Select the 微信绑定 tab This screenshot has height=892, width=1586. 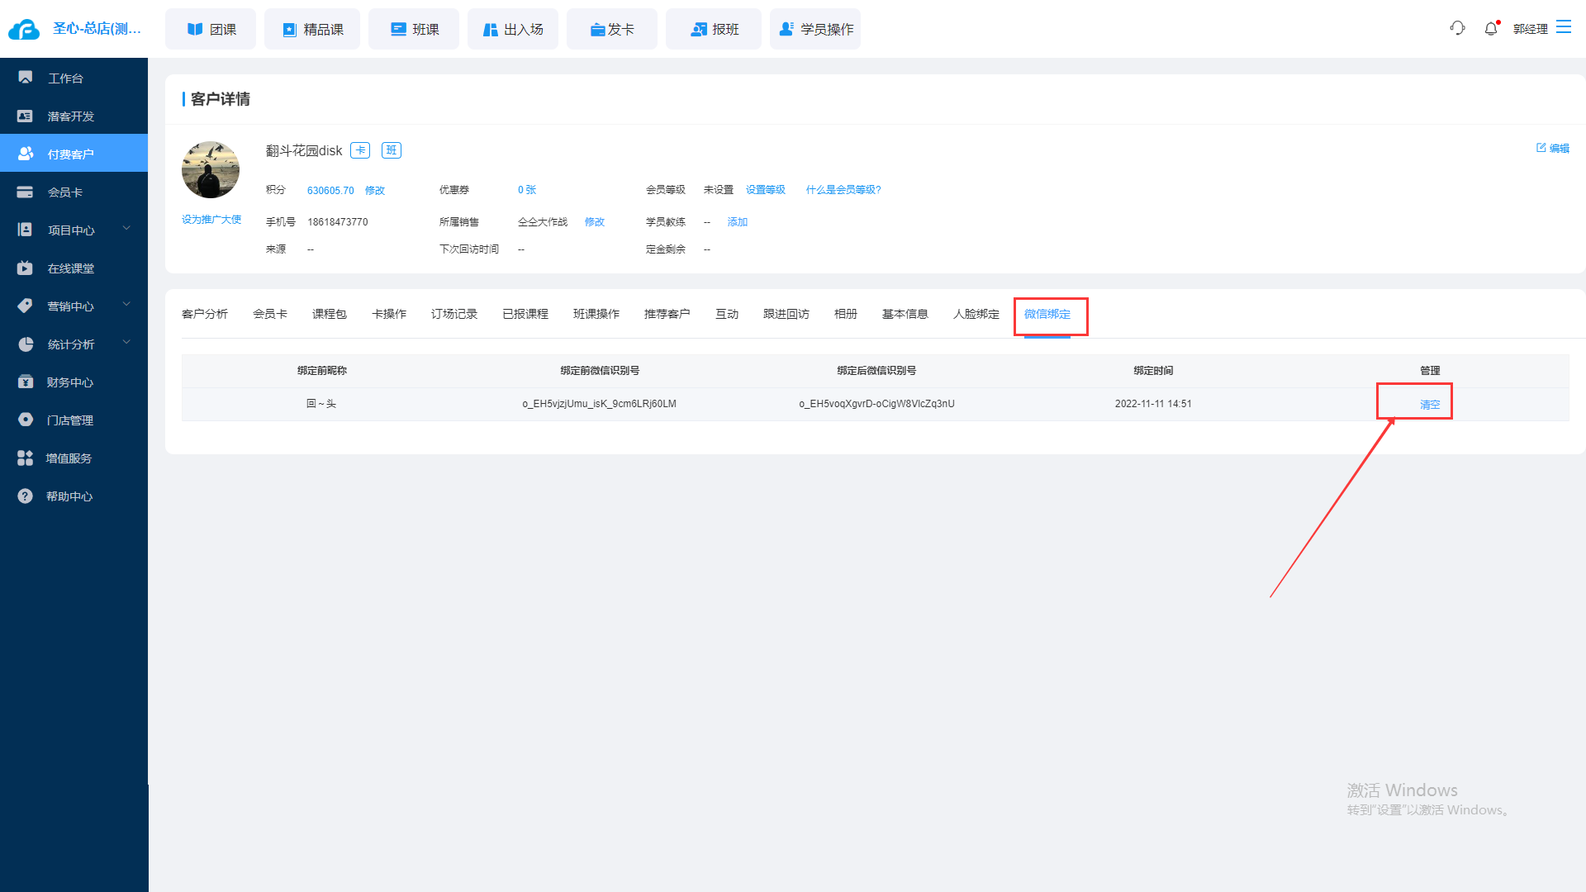tap(1047, 314)
